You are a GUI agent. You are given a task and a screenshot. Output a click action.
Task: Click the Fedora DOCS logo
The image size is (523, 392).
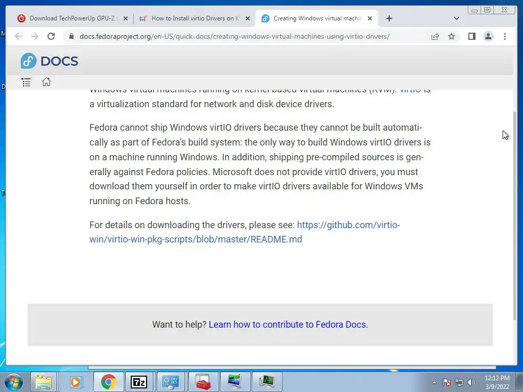pyautogui.click(x=50, y=61)
